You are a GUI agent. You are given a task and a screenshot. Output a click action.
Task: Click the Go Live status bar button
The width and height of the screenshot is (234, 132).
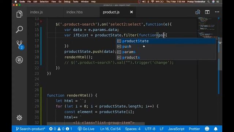86,129
